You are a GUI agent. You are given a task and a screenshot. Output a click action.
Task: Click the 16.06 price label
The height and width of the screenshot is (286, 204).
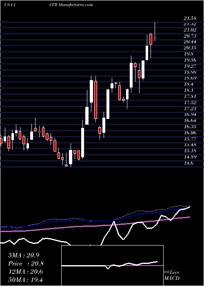pyautogui.click(x=190, y=133)
